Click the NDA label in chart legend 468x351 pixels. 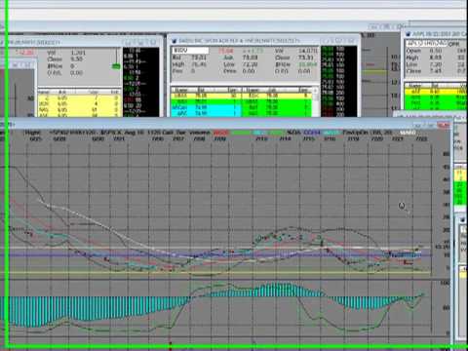coord(293,133)
